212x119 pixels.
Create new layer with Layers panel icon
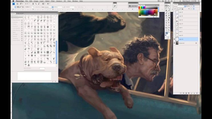point(194,93)
